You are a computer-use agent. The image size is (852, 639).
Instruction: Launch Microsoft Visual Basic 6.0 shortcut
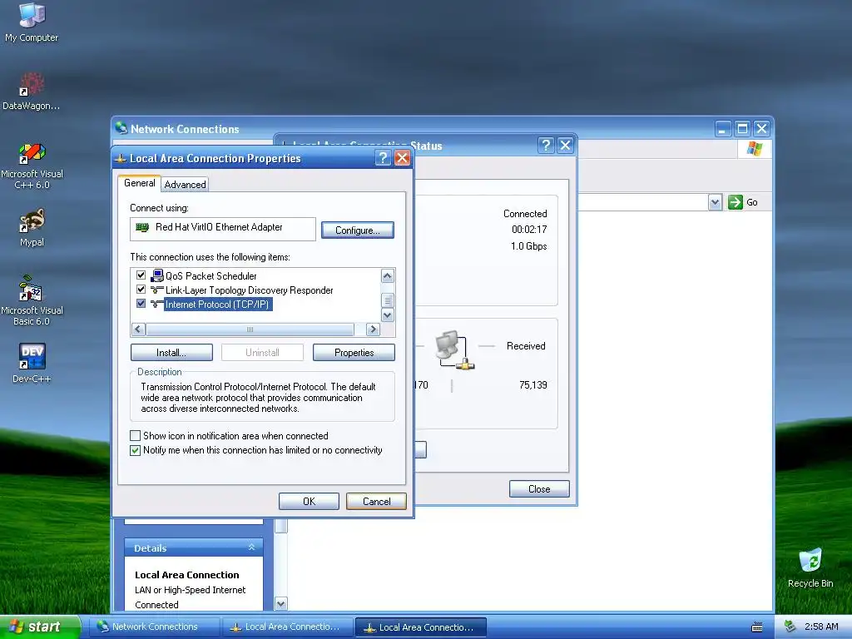32,300
